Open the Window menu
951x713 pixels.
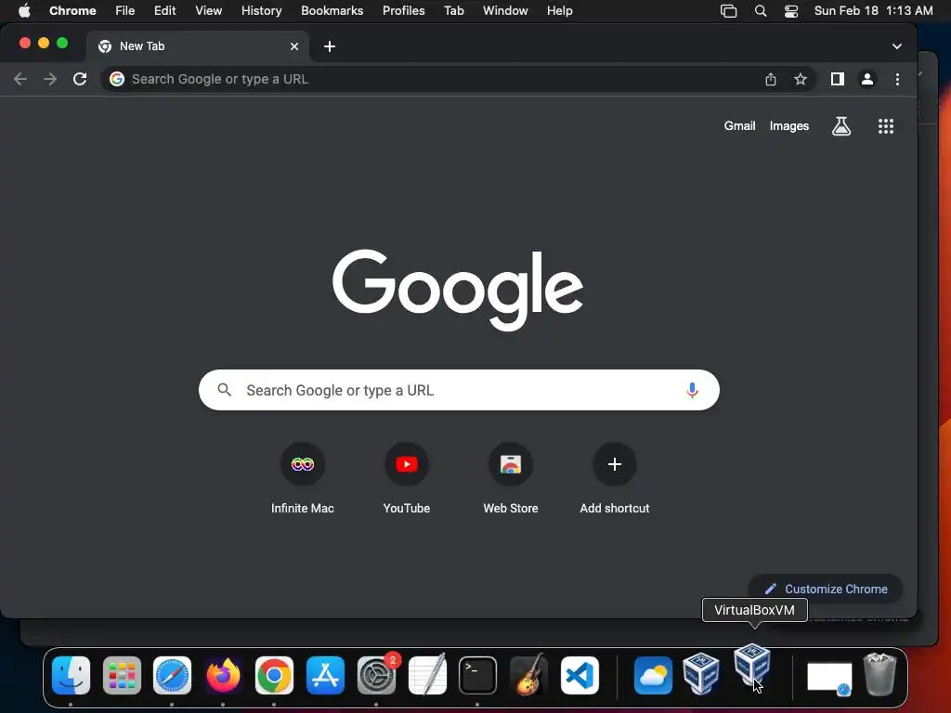coord(505,10)
